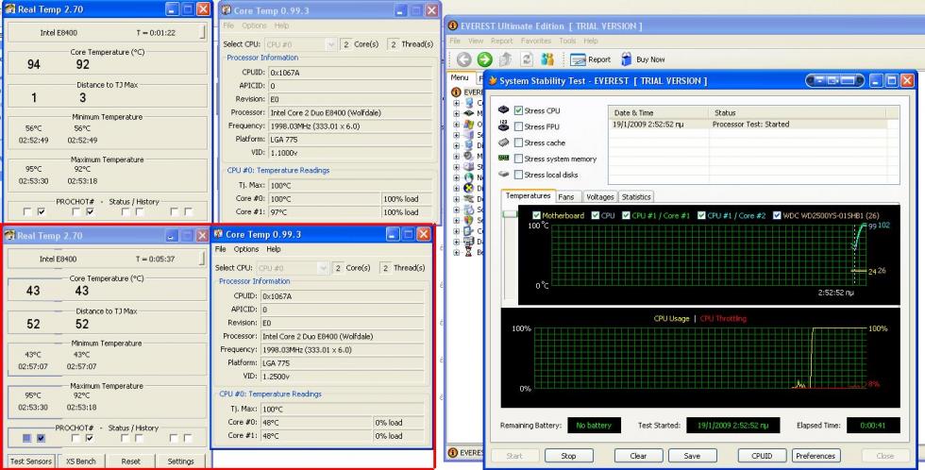
Task: Open the Tools menu in EVEREST
Action: click(x=567, y=41)
